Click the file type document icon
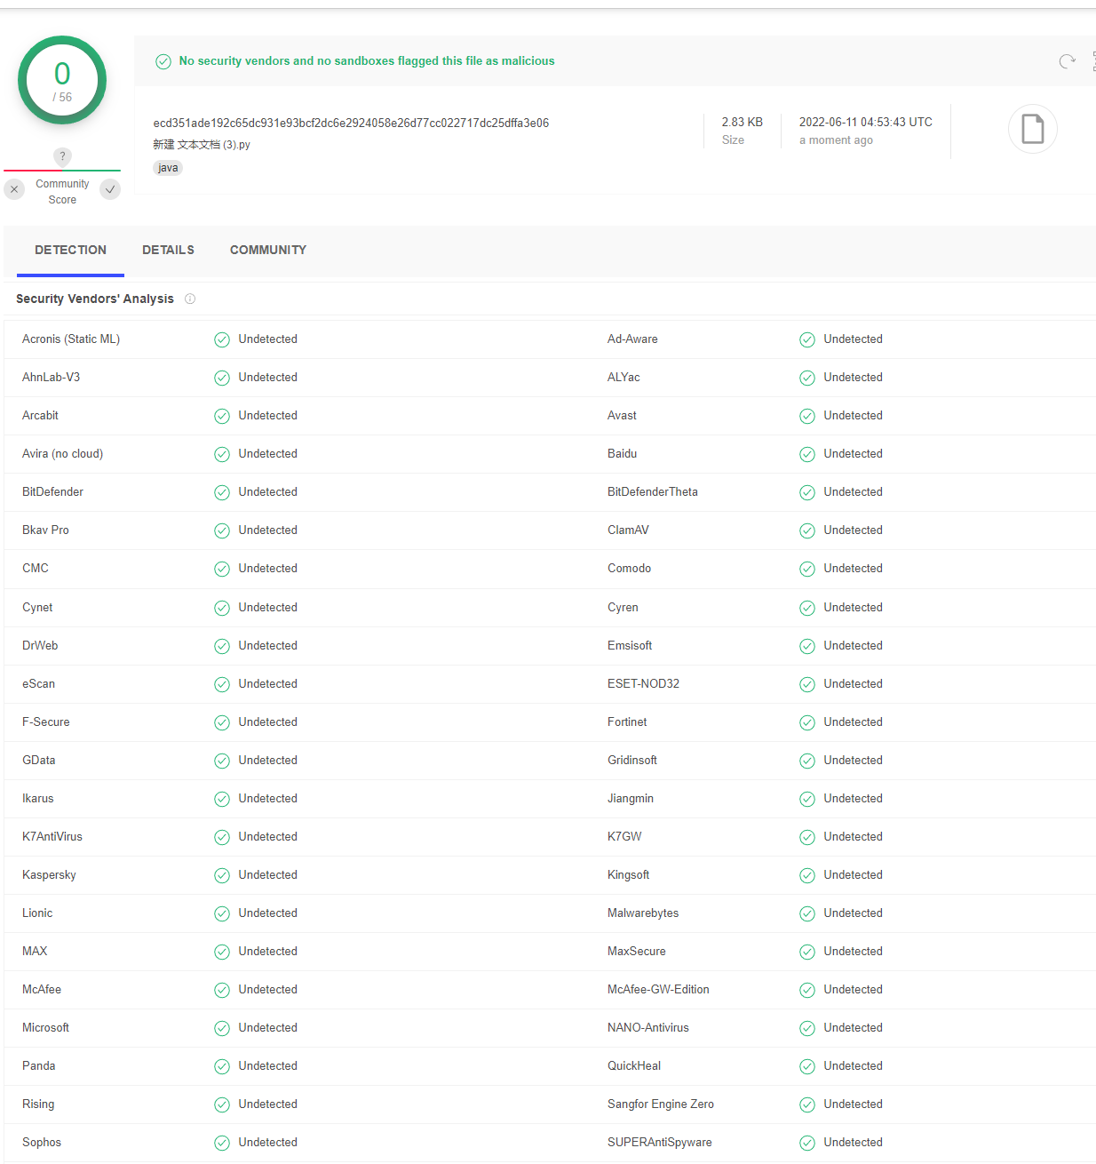The height and width of the screenshot is (1164, 1096). coord(1032,129)
